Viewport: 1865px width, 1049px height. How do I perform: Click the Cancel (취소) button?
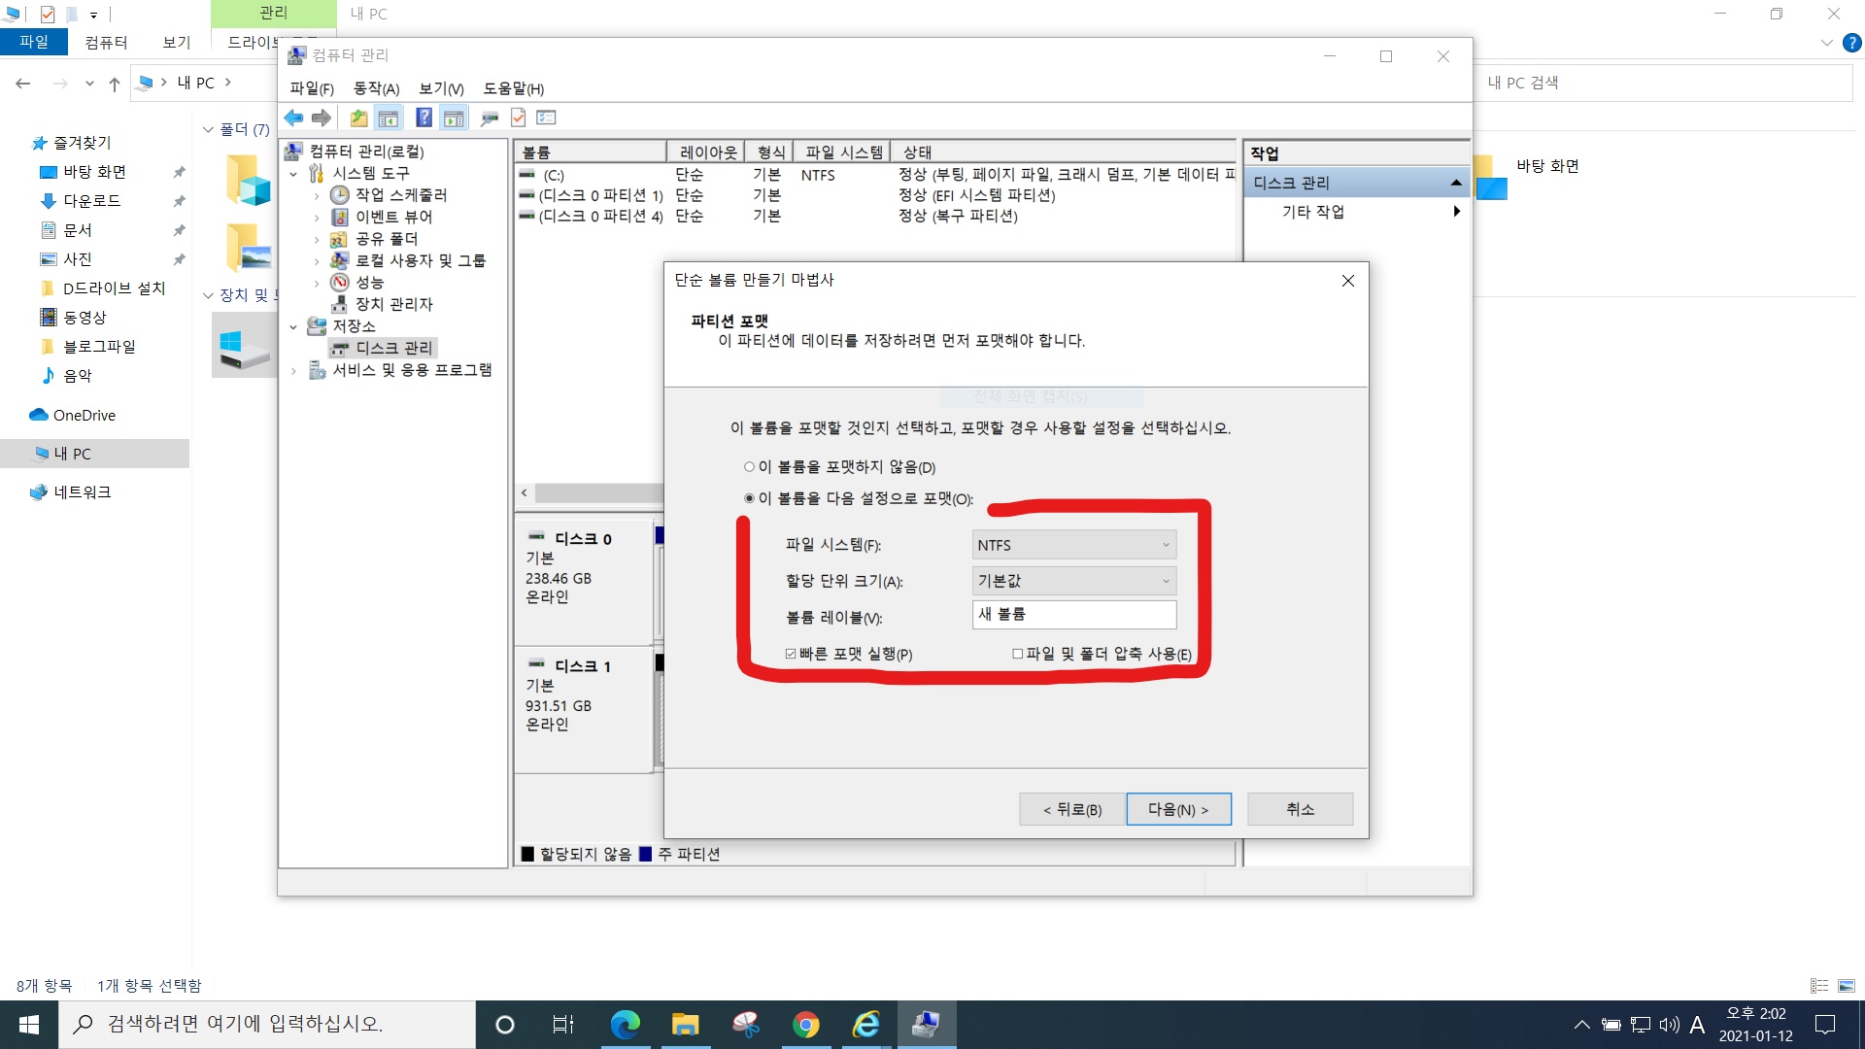coord(1300,809)
